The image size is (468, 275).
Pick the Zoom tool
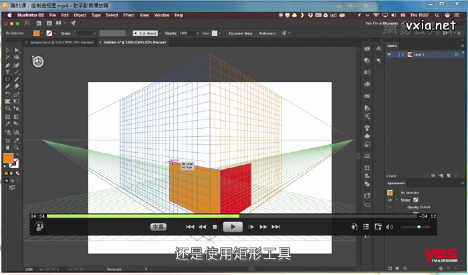tap(17, 148)
